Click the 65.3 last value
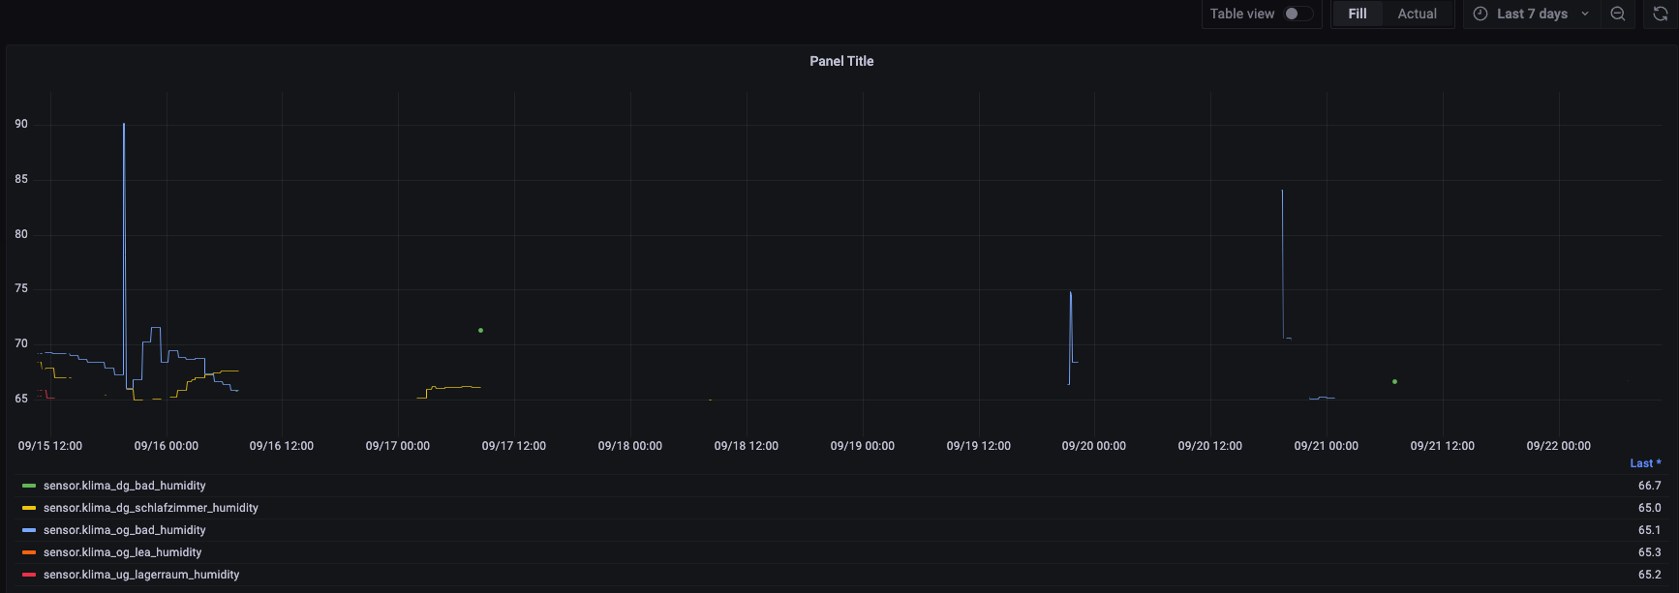This screenshot has width=1679, height=593. pyautogui.click(x=1649, y=552)
